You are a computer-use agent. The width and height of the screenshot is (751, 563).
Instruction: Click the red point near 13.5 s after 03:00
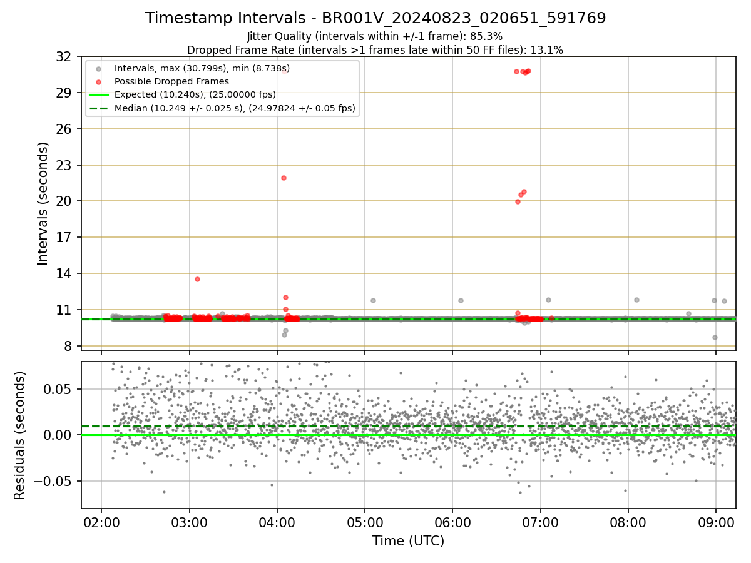197,279
